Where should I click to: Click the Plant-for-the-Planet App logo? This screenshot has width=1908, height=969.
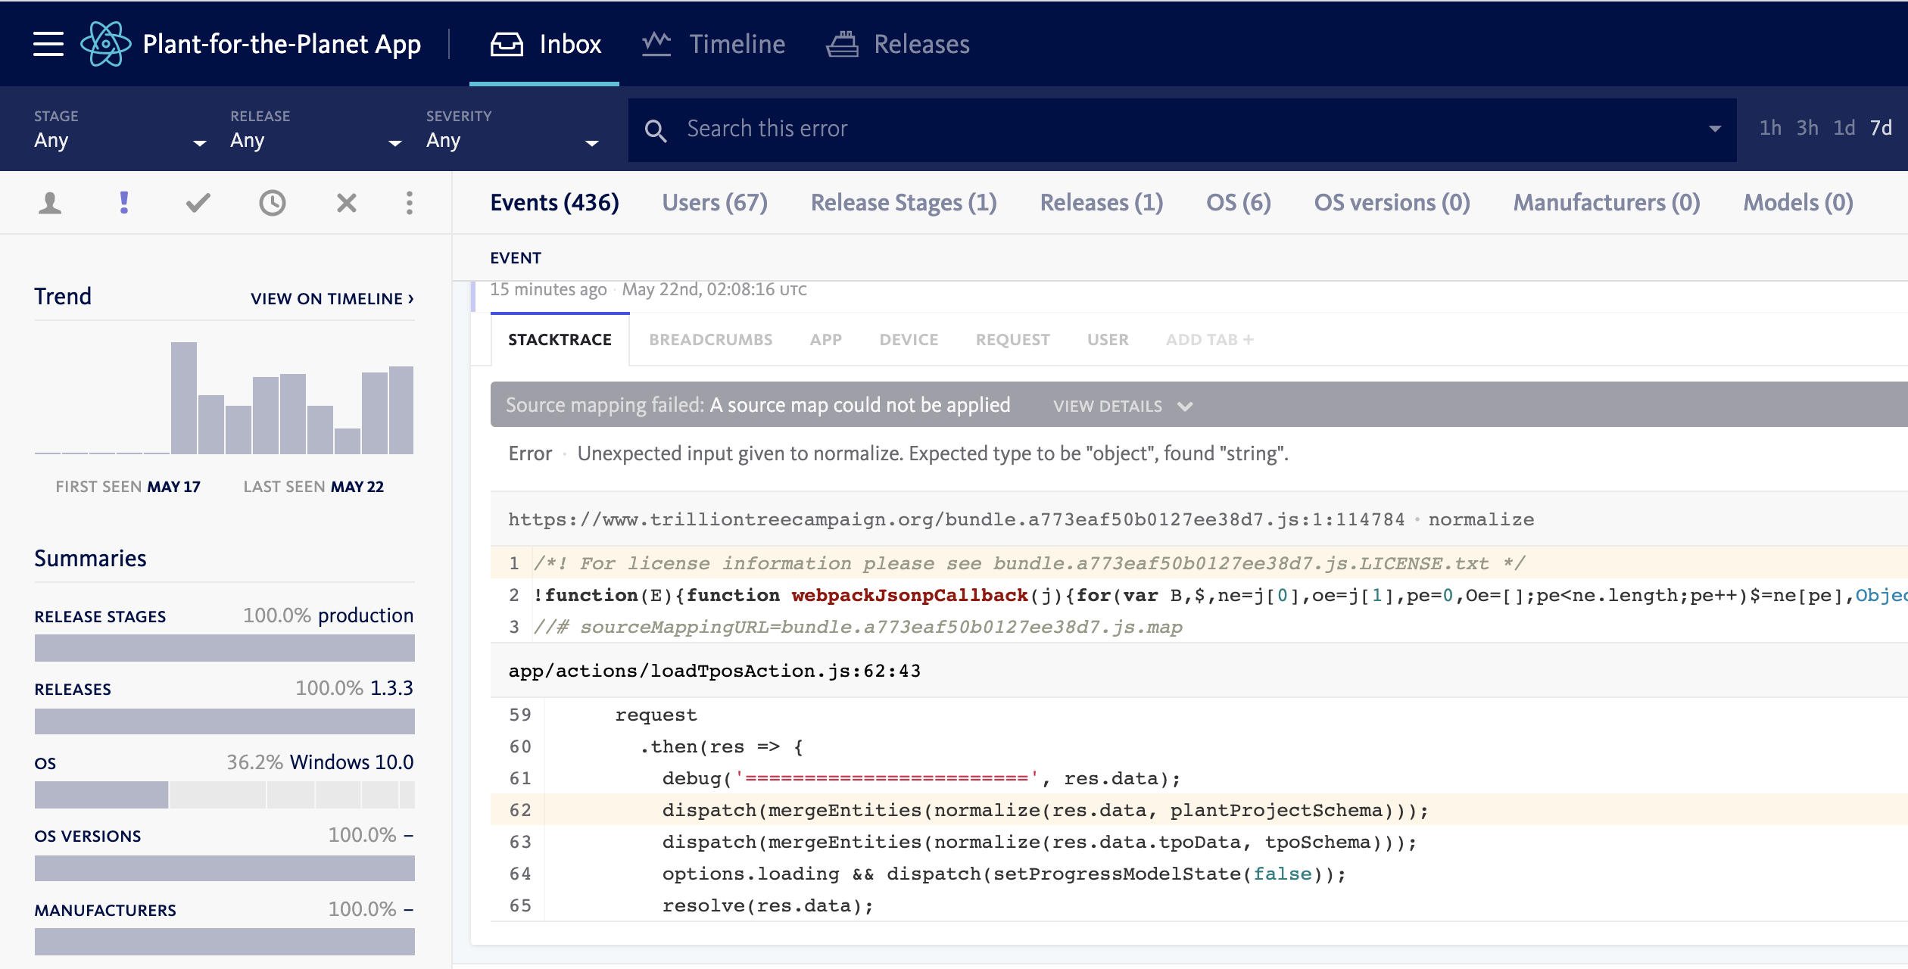click(x=106, y=43)
